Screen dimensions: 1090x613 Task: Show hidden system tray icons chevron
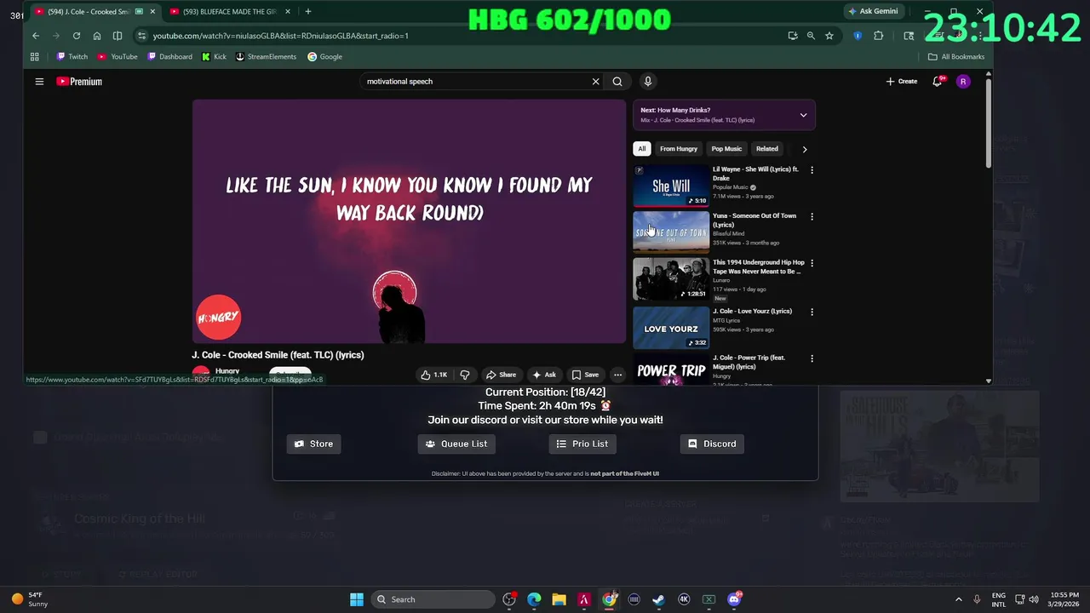tap(958, 599)
